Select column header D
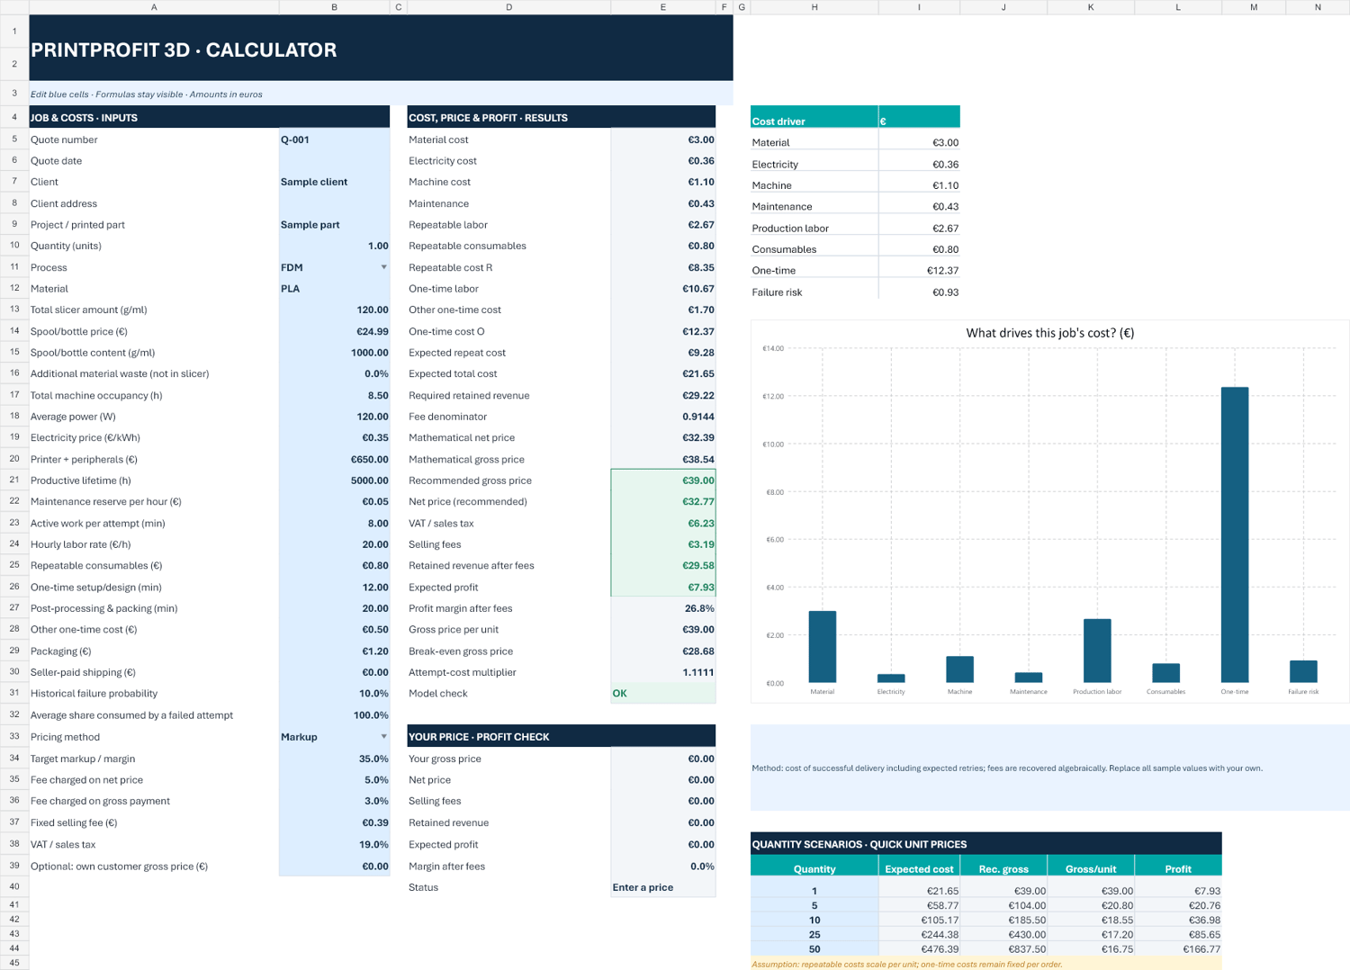This screenshot has width=1350, height=970. (508, 7)
